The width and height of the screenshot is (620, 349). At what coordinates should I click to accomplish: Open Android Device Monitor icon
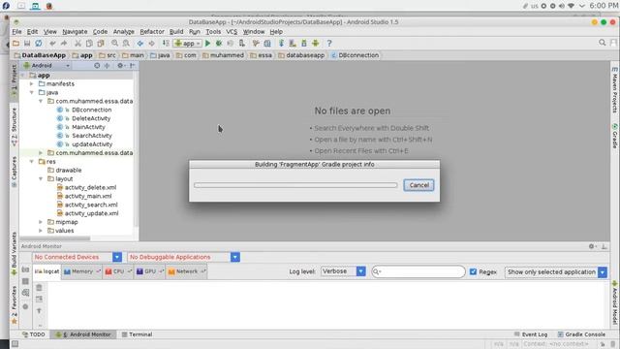pyautogui.click(x=315, y=43)
